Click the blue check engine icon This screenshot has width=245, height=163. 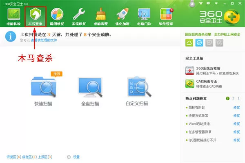(x=199, y=42)
